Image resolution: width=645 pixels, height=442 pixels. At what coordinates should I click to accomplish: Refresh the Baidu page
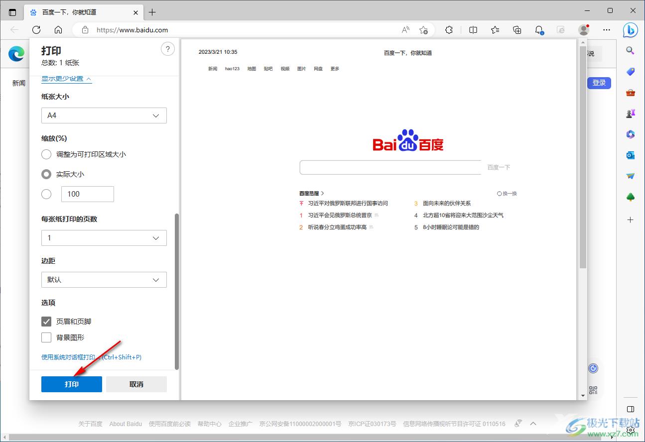36,30
